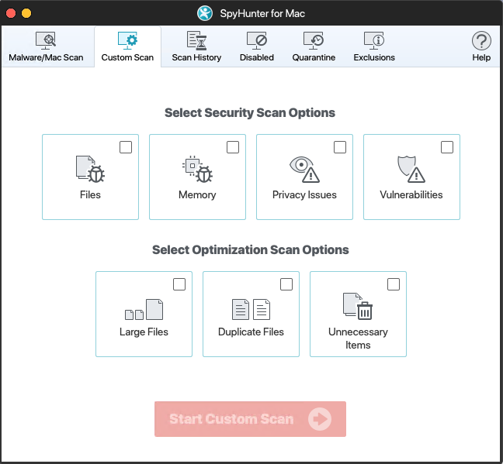
Task: Open the Disabled items tab
Action: [256, 46]
